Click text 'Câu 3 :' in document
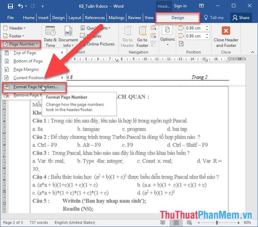 pyautogui.click(x=41, y=153)
